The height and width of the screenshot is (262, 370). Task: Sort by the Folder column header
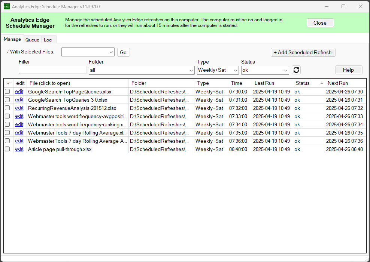click(161, 83)
